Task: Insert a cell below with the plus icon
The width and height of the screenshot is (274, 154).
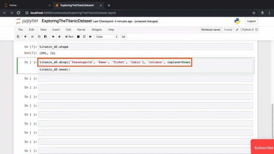Action: pos(25,37)
